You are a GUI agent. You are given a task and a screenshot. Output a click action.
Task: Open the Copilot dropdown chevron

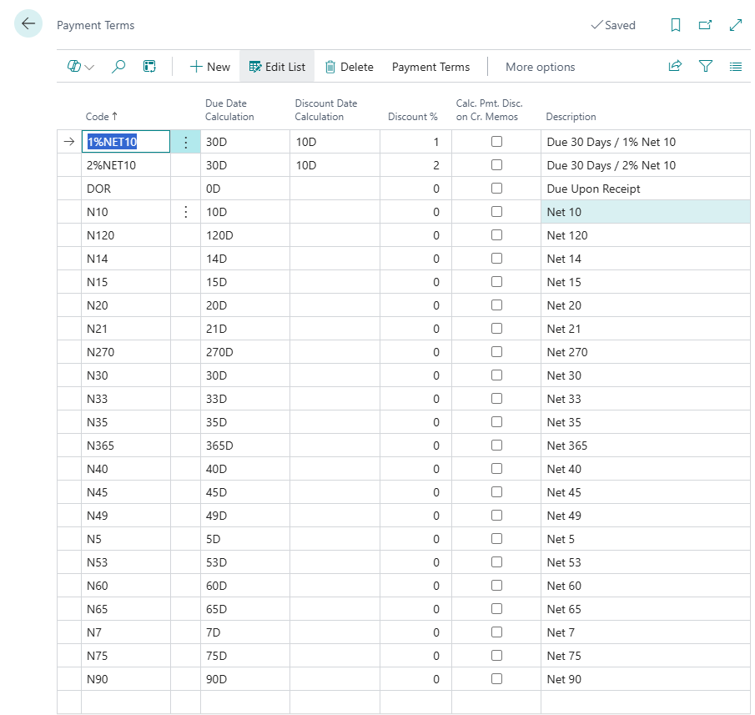pyautogui.click(x=89, y=67)
